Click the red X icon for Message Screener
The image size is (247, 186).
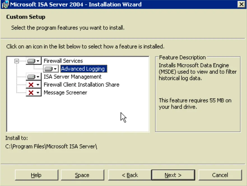click(31, 93)
